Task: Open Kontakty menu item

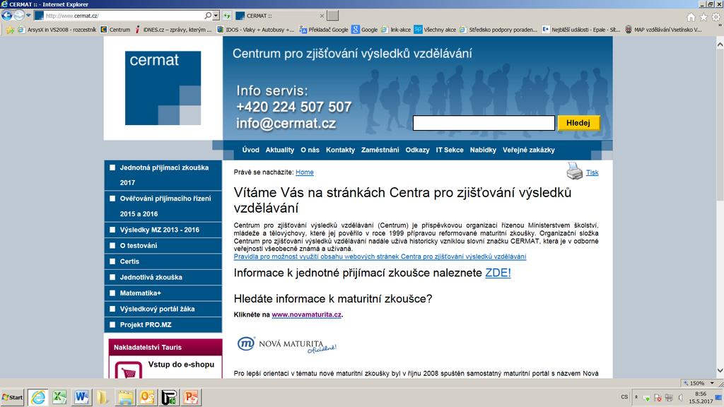Action: coord(340,150)
